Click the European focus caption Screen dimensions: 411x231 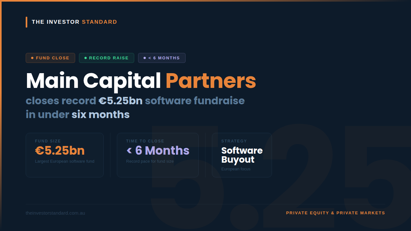pyautogui.click(x=236, y=169)
